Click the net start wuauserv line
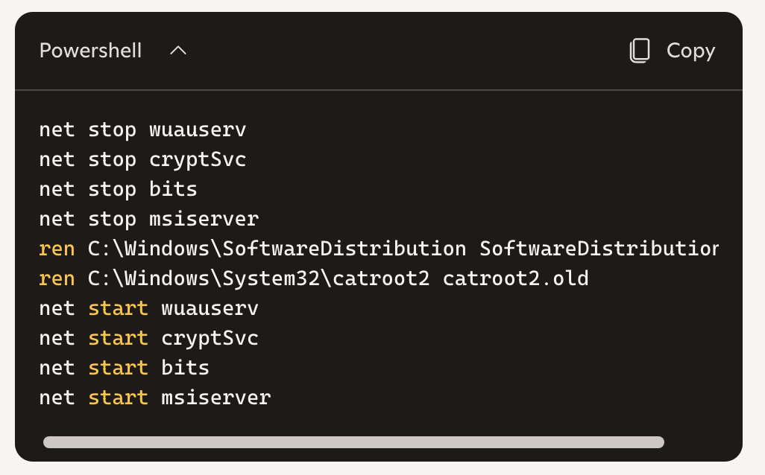Viewport: 765px width, 475px height. pos(149,308)
